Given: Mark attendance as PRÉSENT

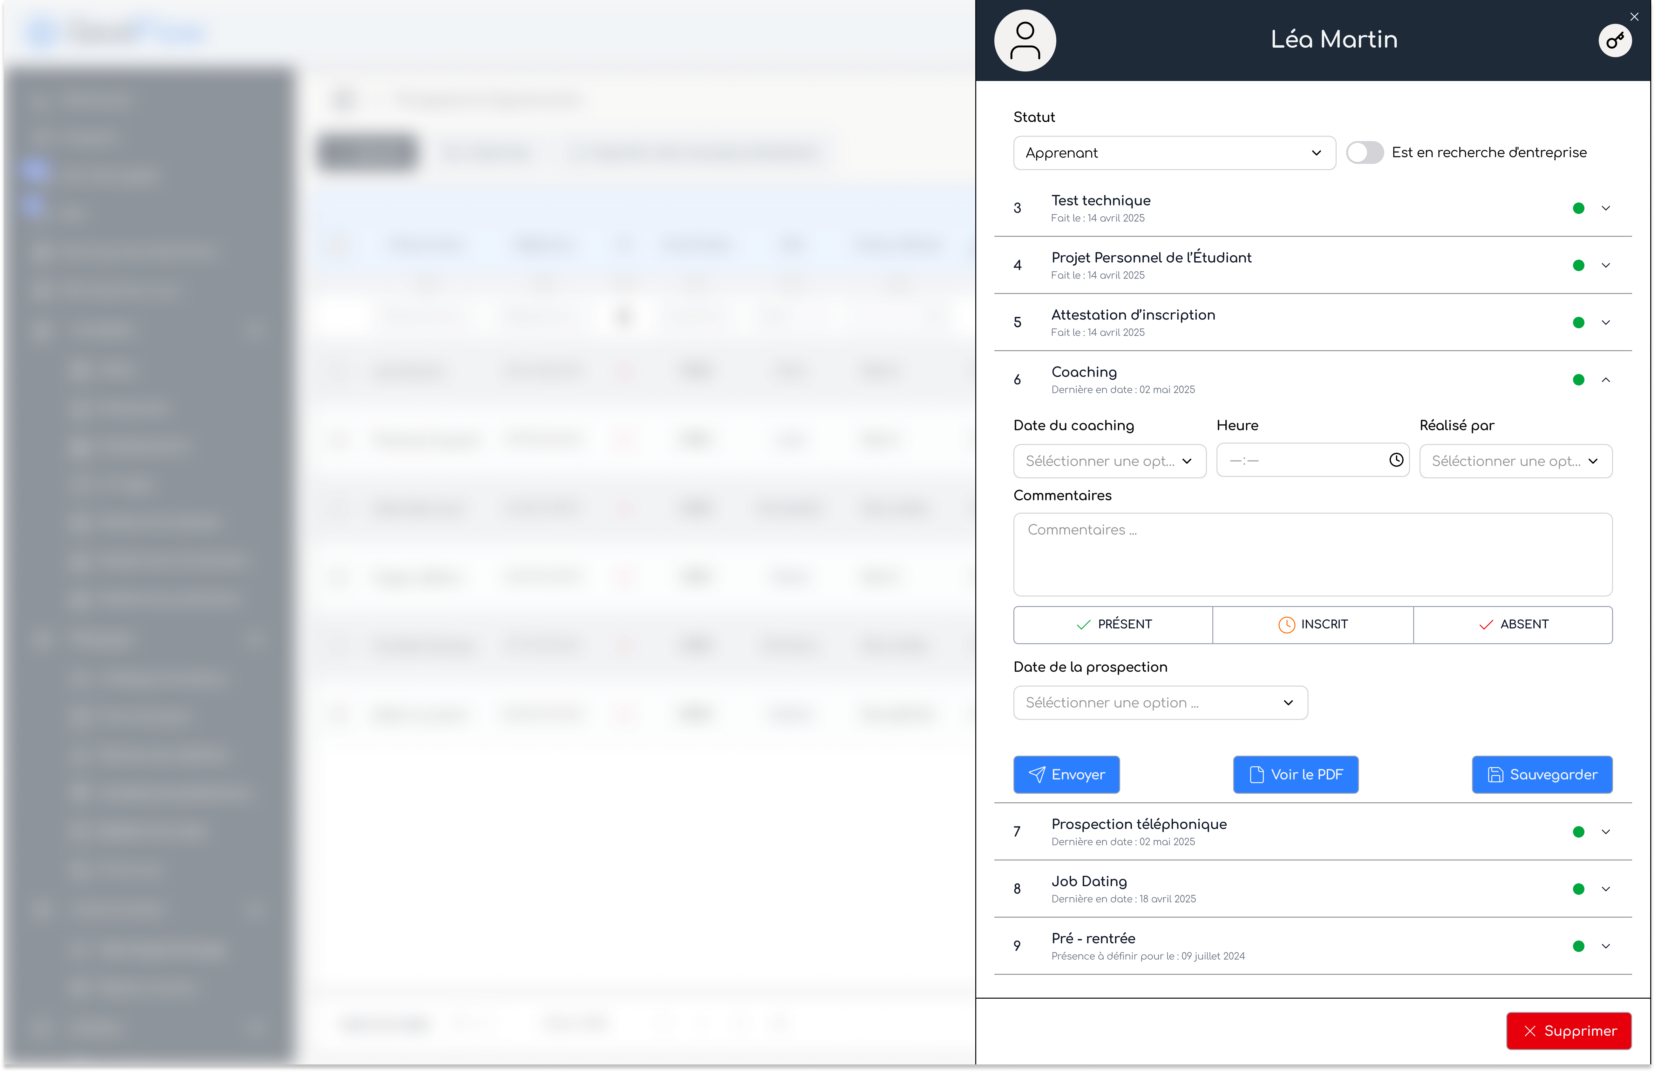Looking at the screenshot, I should click(1113, 624).
